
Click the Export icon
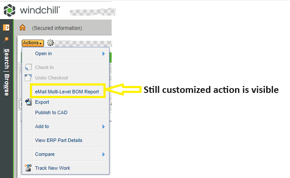(x=28, y=102)
